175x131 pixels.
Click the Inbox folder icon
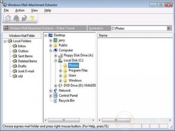point(15,46)
